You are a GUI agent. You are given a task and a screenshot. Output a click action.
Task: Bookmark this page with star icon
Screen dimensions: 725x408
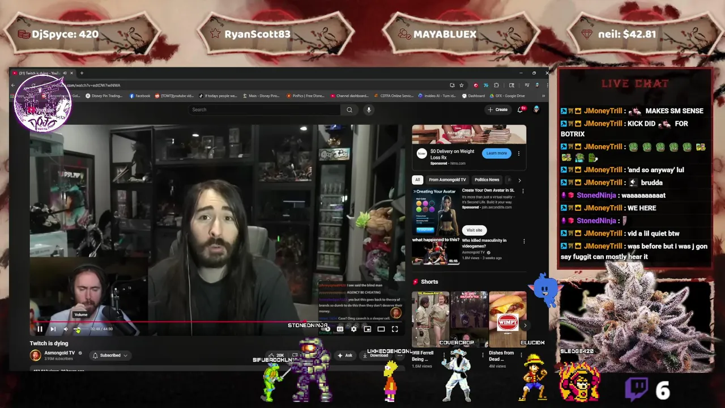click(462, 85)
